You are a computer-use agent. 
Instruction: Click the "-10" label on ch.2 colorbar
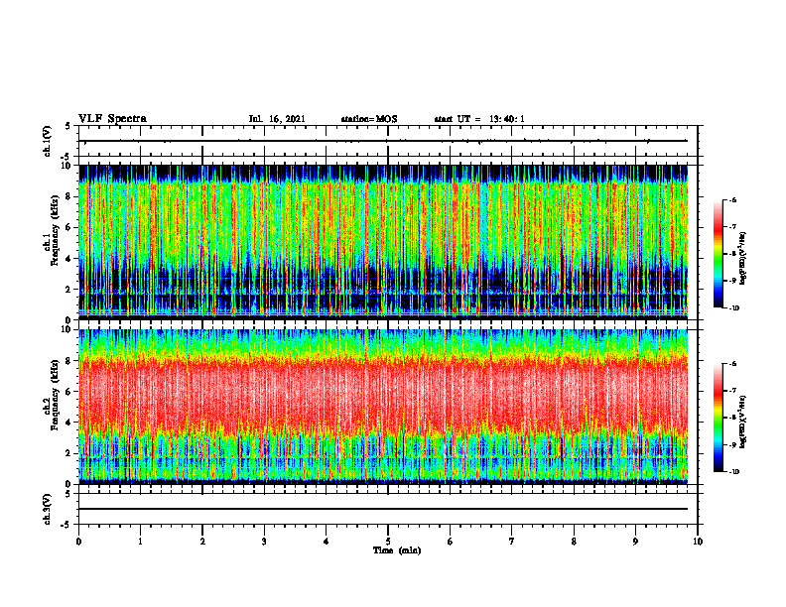pos(733,472)
